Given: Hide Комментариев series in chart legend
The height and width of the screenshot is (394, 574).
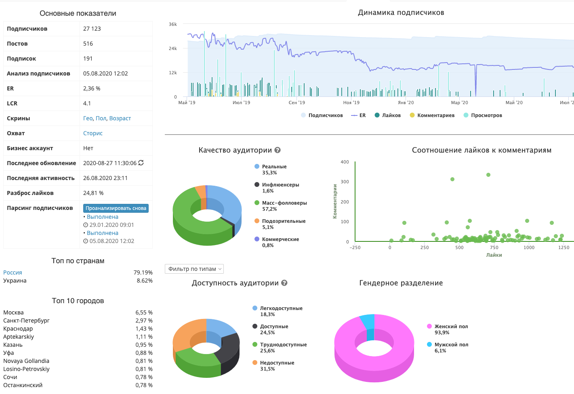Looking at the screenshot, I should tap(432, 115).
